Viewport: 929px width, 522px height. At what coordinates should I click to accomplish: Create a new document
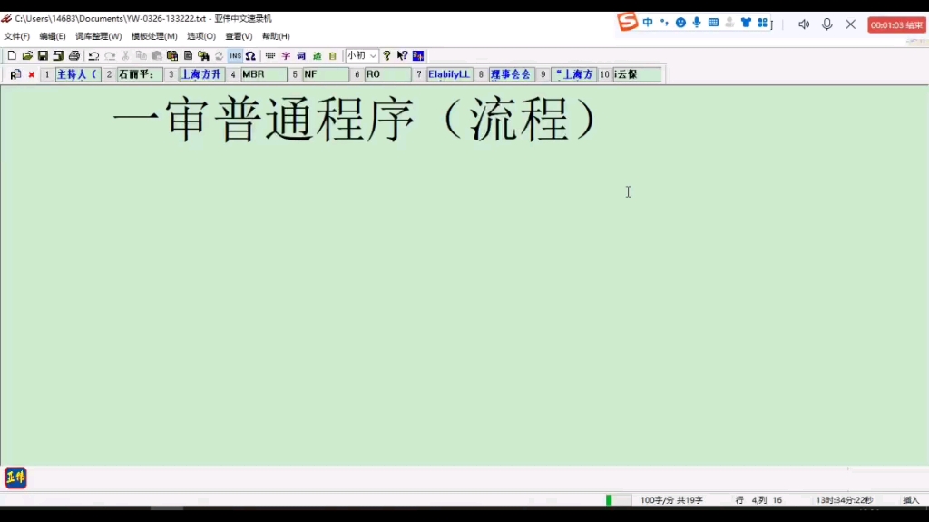[x=13, y=55]
